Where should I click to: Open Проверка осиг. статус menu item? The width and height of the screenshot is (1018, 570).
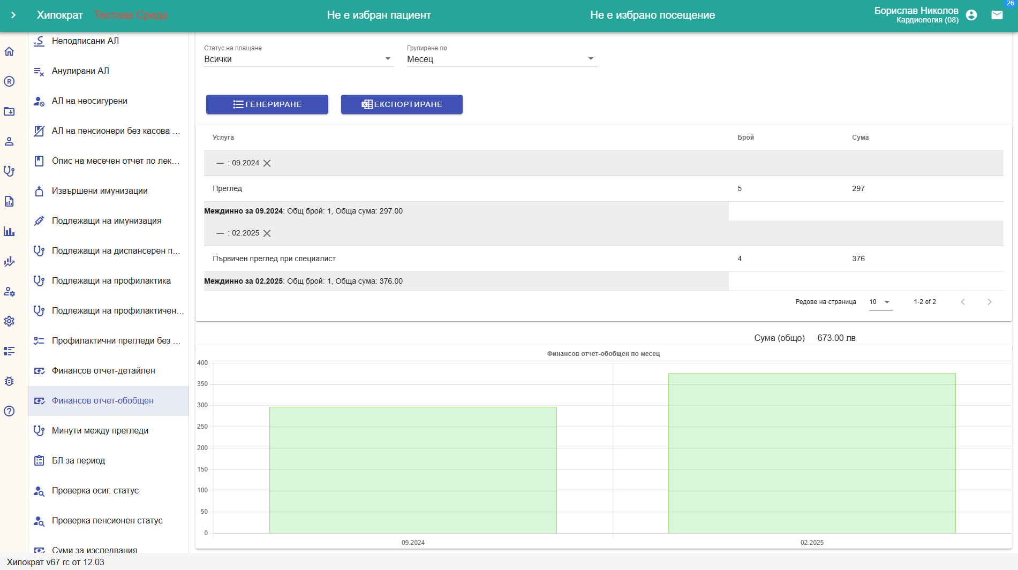coord(109,491)
